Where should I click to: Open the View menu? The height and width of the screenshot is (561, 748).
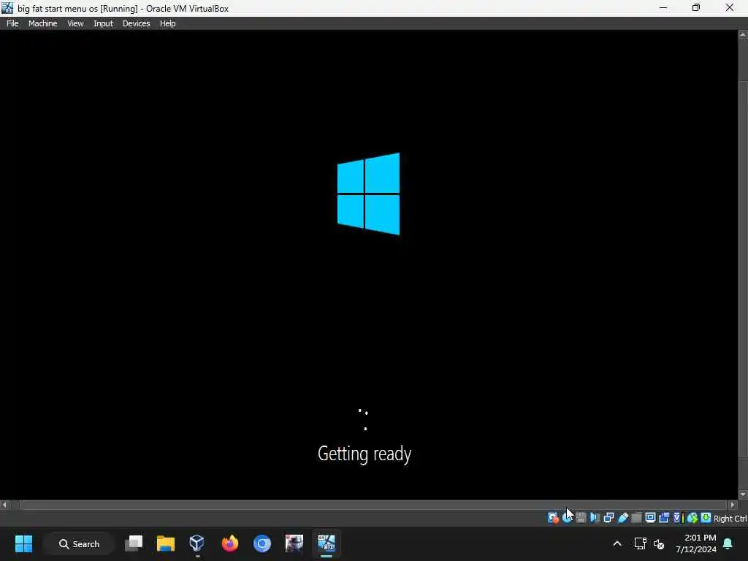pyautogui.click(x=75, y=23)
